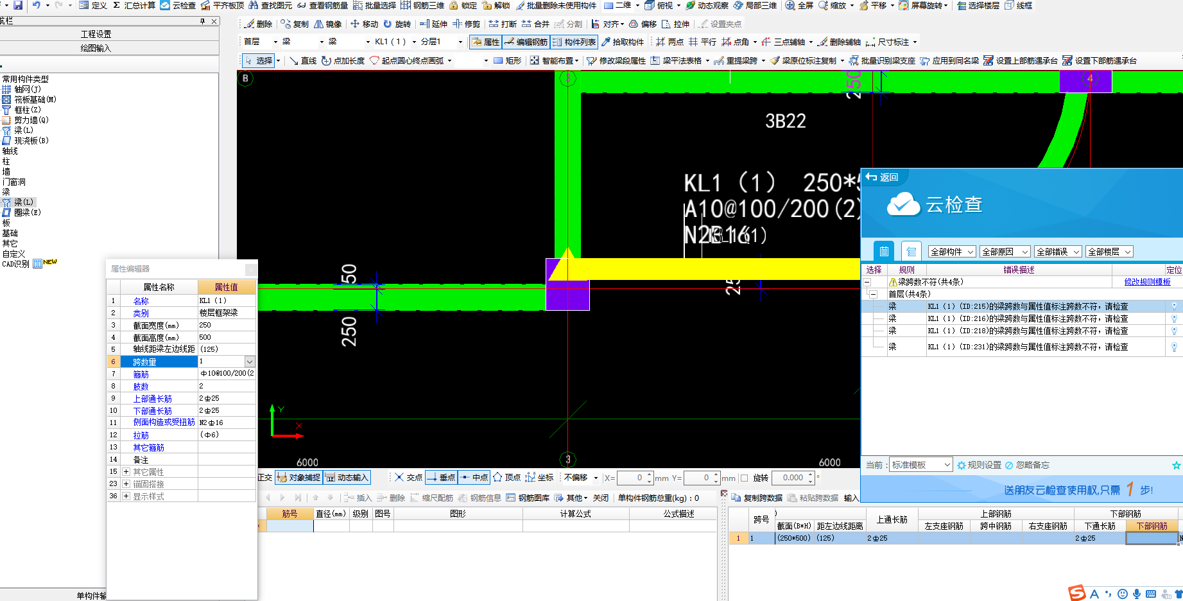Toggle 编辑钢筋 panel button
1183x601 pixels.
(x=526, y=42)
